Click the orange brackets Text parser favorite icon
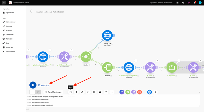 click(140, 92)
